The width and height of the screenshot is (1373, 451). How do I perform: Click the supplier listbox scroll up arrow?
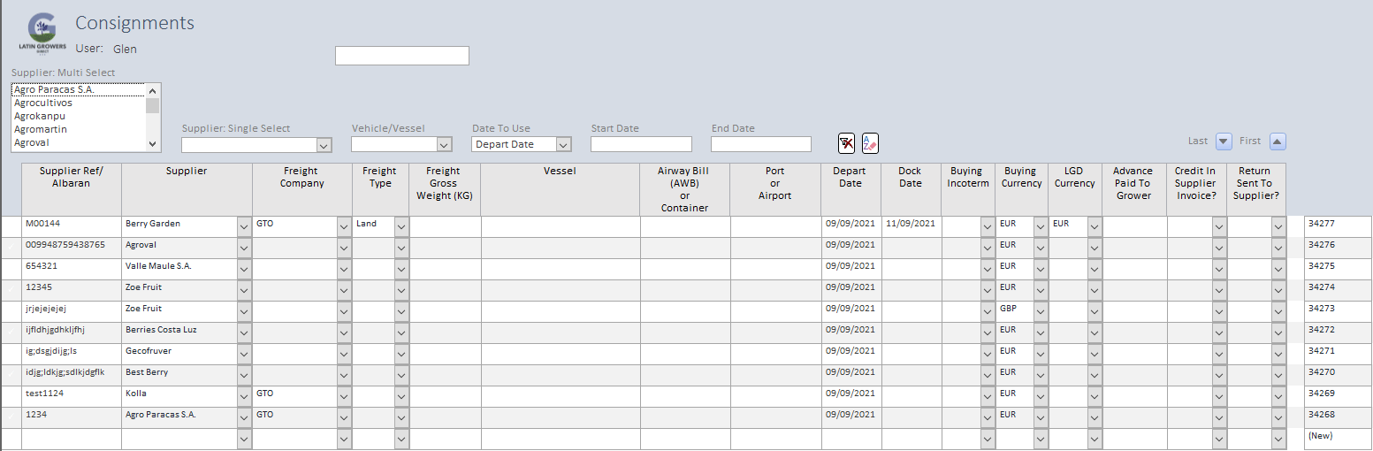coord(153,89)
